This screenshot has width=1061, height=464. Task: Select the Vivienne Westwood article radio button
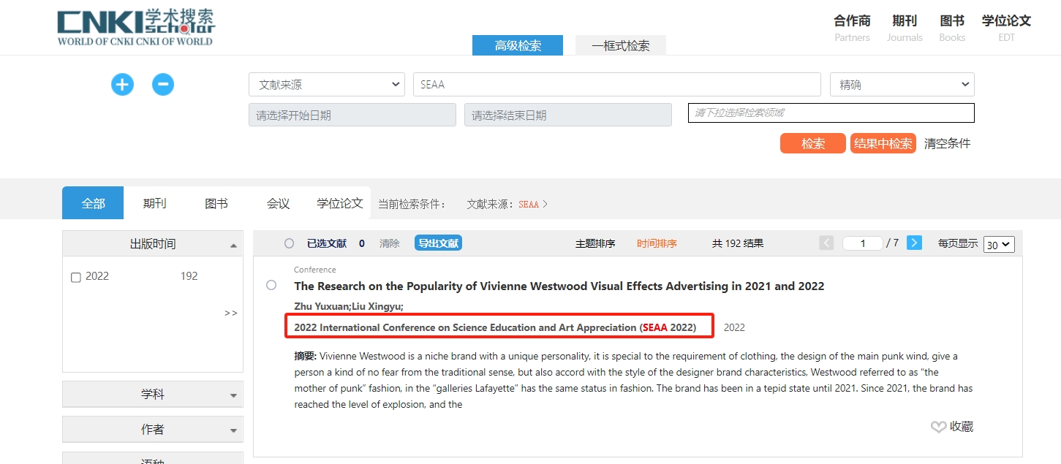click(271, 285)
